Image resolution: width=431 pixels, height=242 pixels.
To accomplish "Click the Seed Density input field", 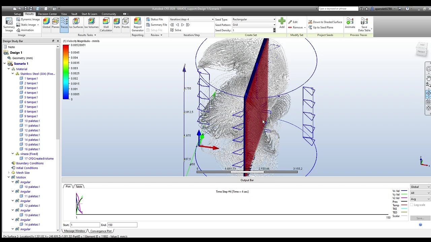I will coord(252,30).
